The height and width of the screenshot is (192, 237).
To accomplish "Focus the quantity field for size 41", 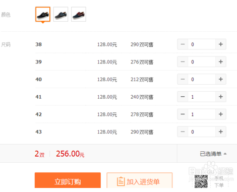I will (202, 97).
